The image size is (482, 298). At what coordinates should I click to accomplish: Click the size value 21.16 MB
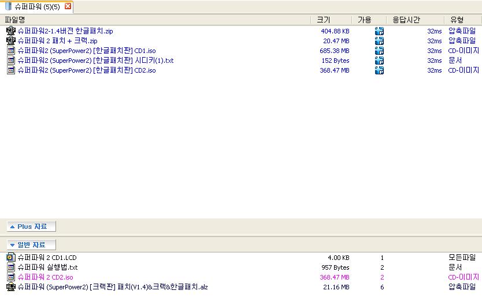point(336,287)
